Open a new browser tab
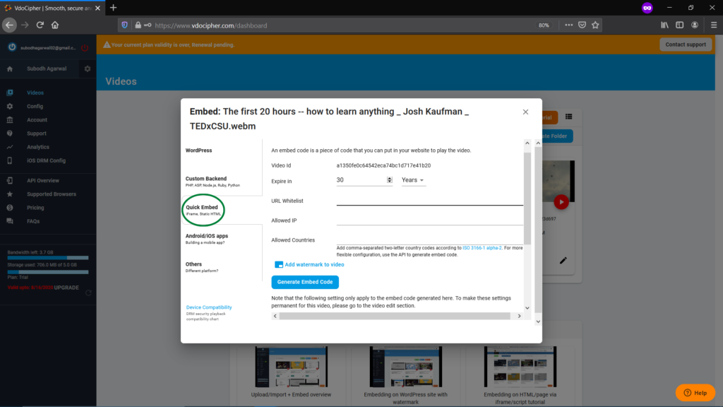Image resolution: width=723 pixels, height=407 pixels. pos(114,8)
